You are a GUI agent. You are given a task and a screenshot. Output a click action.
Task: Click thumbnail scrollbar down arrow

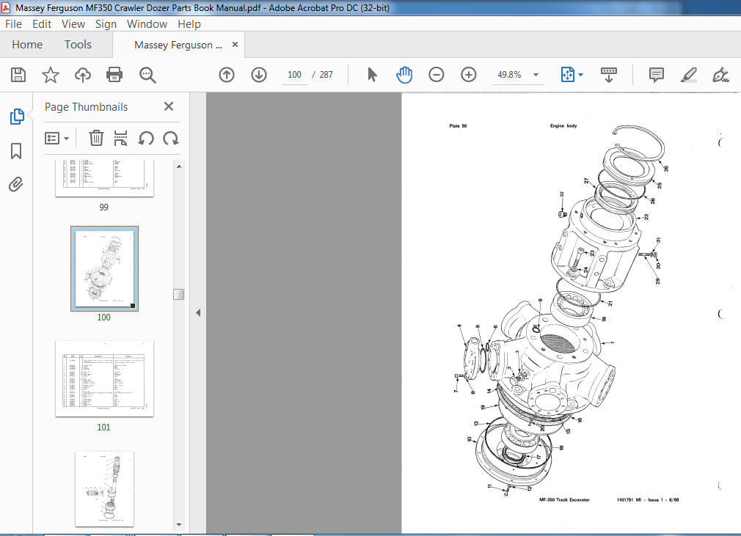(179, 525)
